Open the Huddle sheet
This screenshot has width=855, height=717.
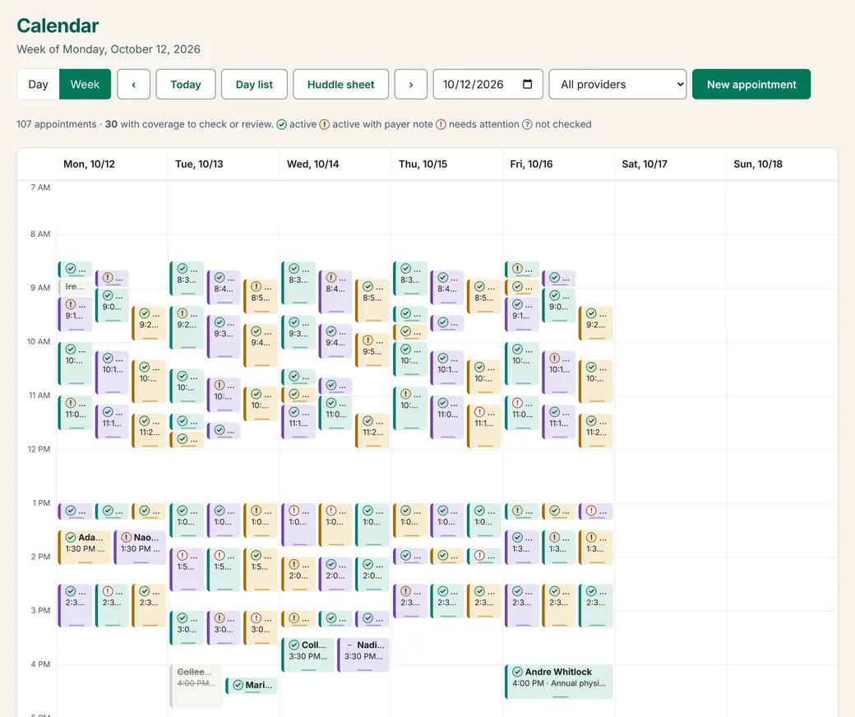(341, 84)
